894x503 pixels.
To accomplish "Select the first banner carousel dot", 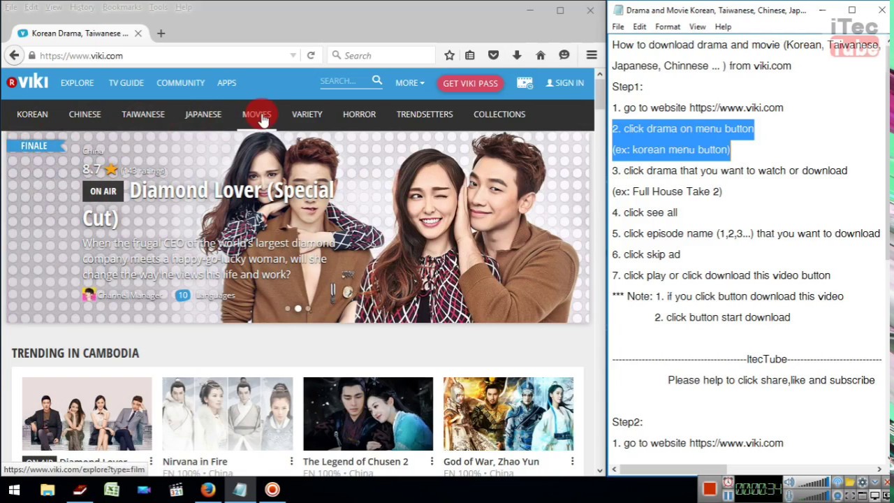I will (x=287, y=308).
